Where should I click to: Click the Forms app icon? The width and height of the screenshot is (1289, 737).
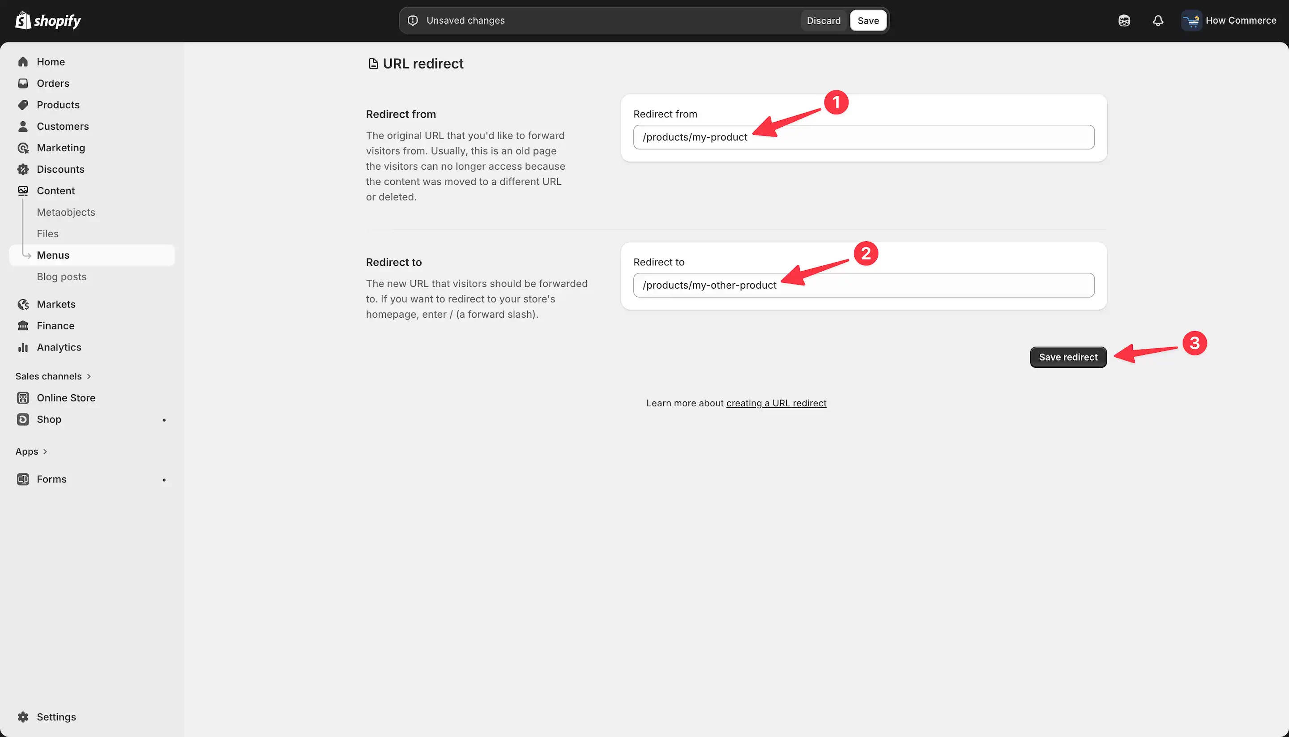23,479
